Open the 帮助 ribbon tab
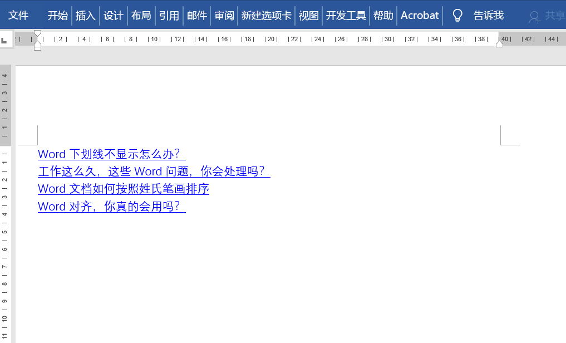Viewport: 566px width, 343px height. 383,16
